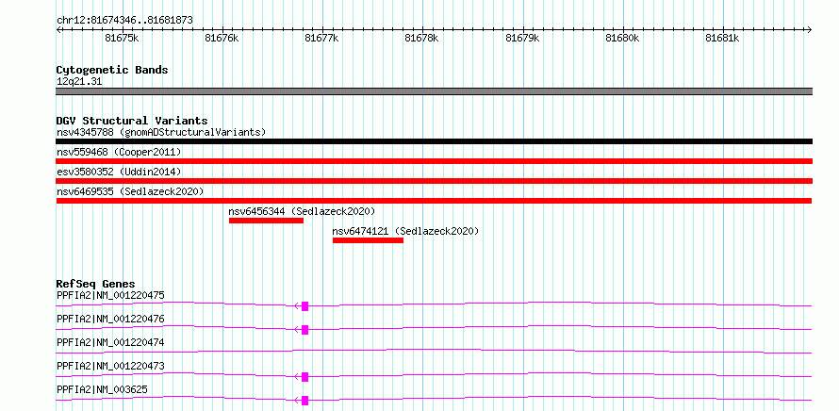Click the magenta exon of NM_001220476
Image resolution: width=839 pixels, height=411 pixels.
point(305,330)
